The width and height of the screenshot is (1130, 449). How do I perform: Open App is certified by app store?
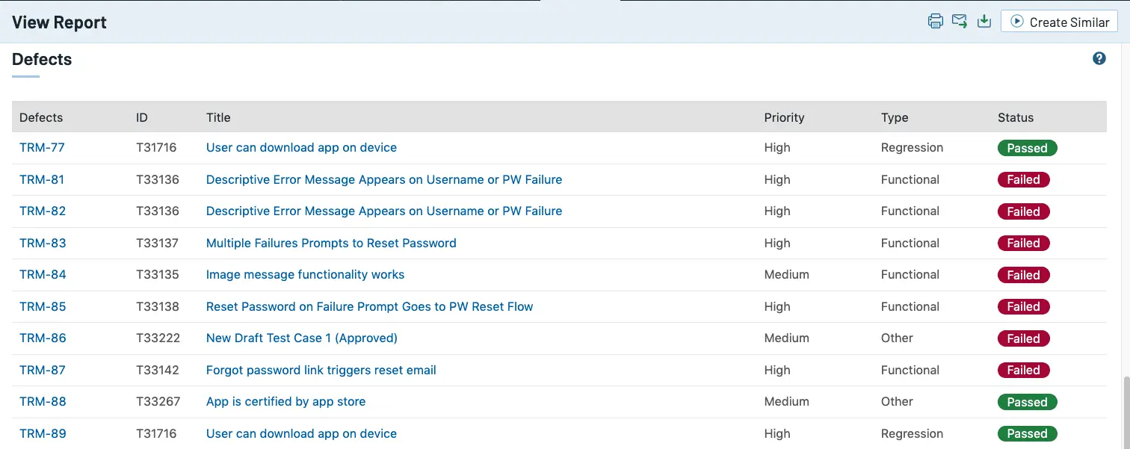pos(286,401)
